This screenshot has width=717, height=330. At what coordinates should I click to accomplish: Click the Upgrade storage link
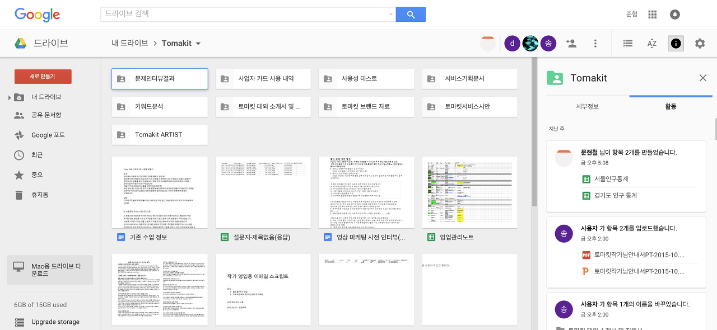click(x=55, y=322)
